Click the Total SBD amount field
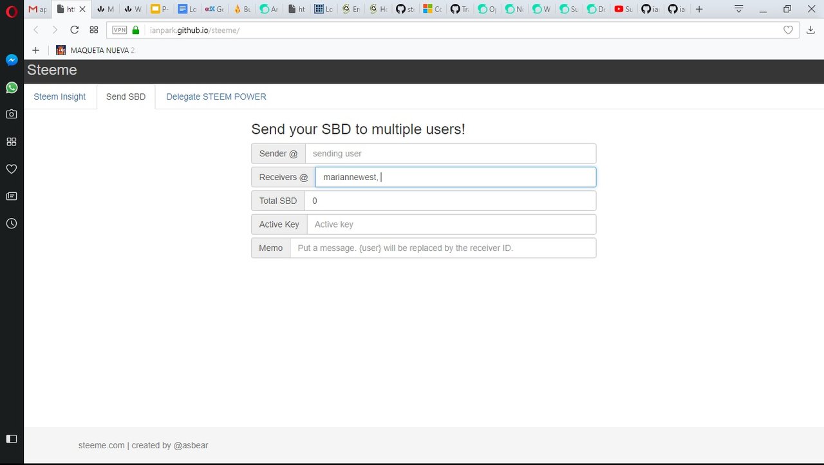The image size is (824, 465). click(x=451, y=201)
